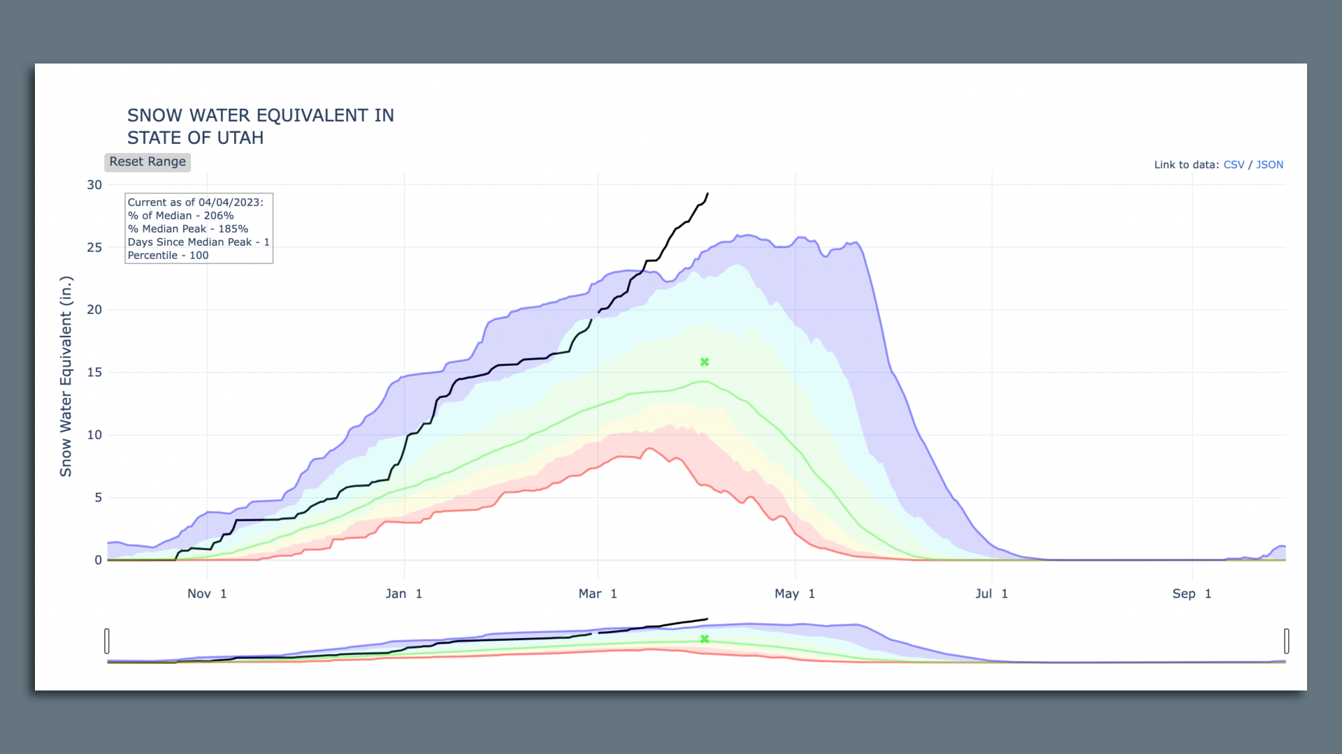
Task: Click the Mar 1 axis label
Action: pyautogui.click(x=598, y=593)
